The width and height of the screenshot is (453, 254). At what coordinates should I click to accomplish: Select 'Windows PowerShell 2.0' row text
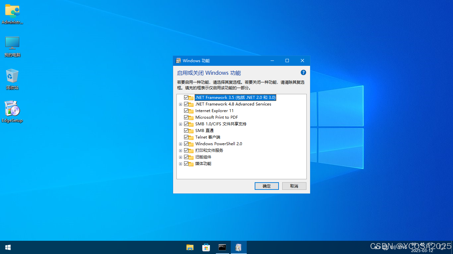(x=219, y=144)
